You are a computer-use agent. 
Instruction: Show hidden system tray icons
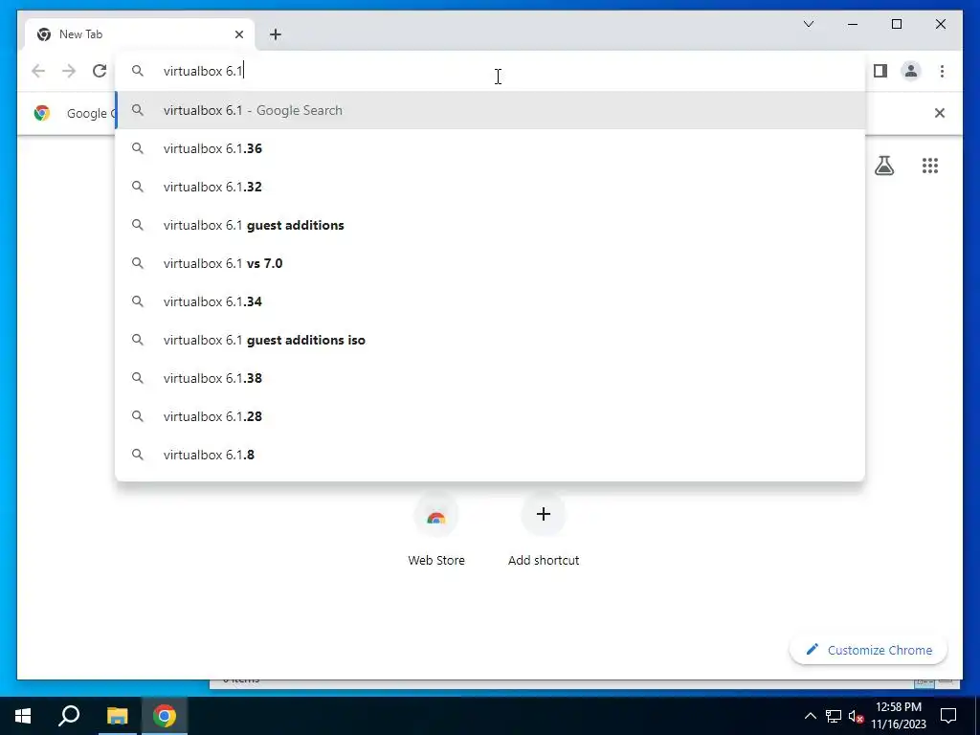click(810, 716)
